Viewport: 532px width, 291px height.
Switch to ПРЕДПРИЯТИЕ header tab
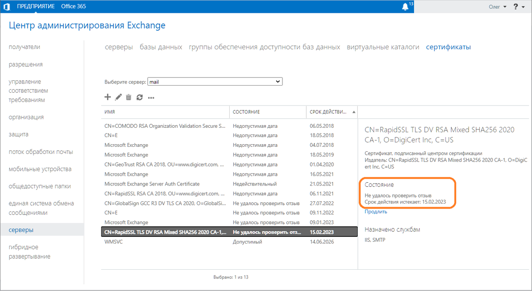click(36, 6)
